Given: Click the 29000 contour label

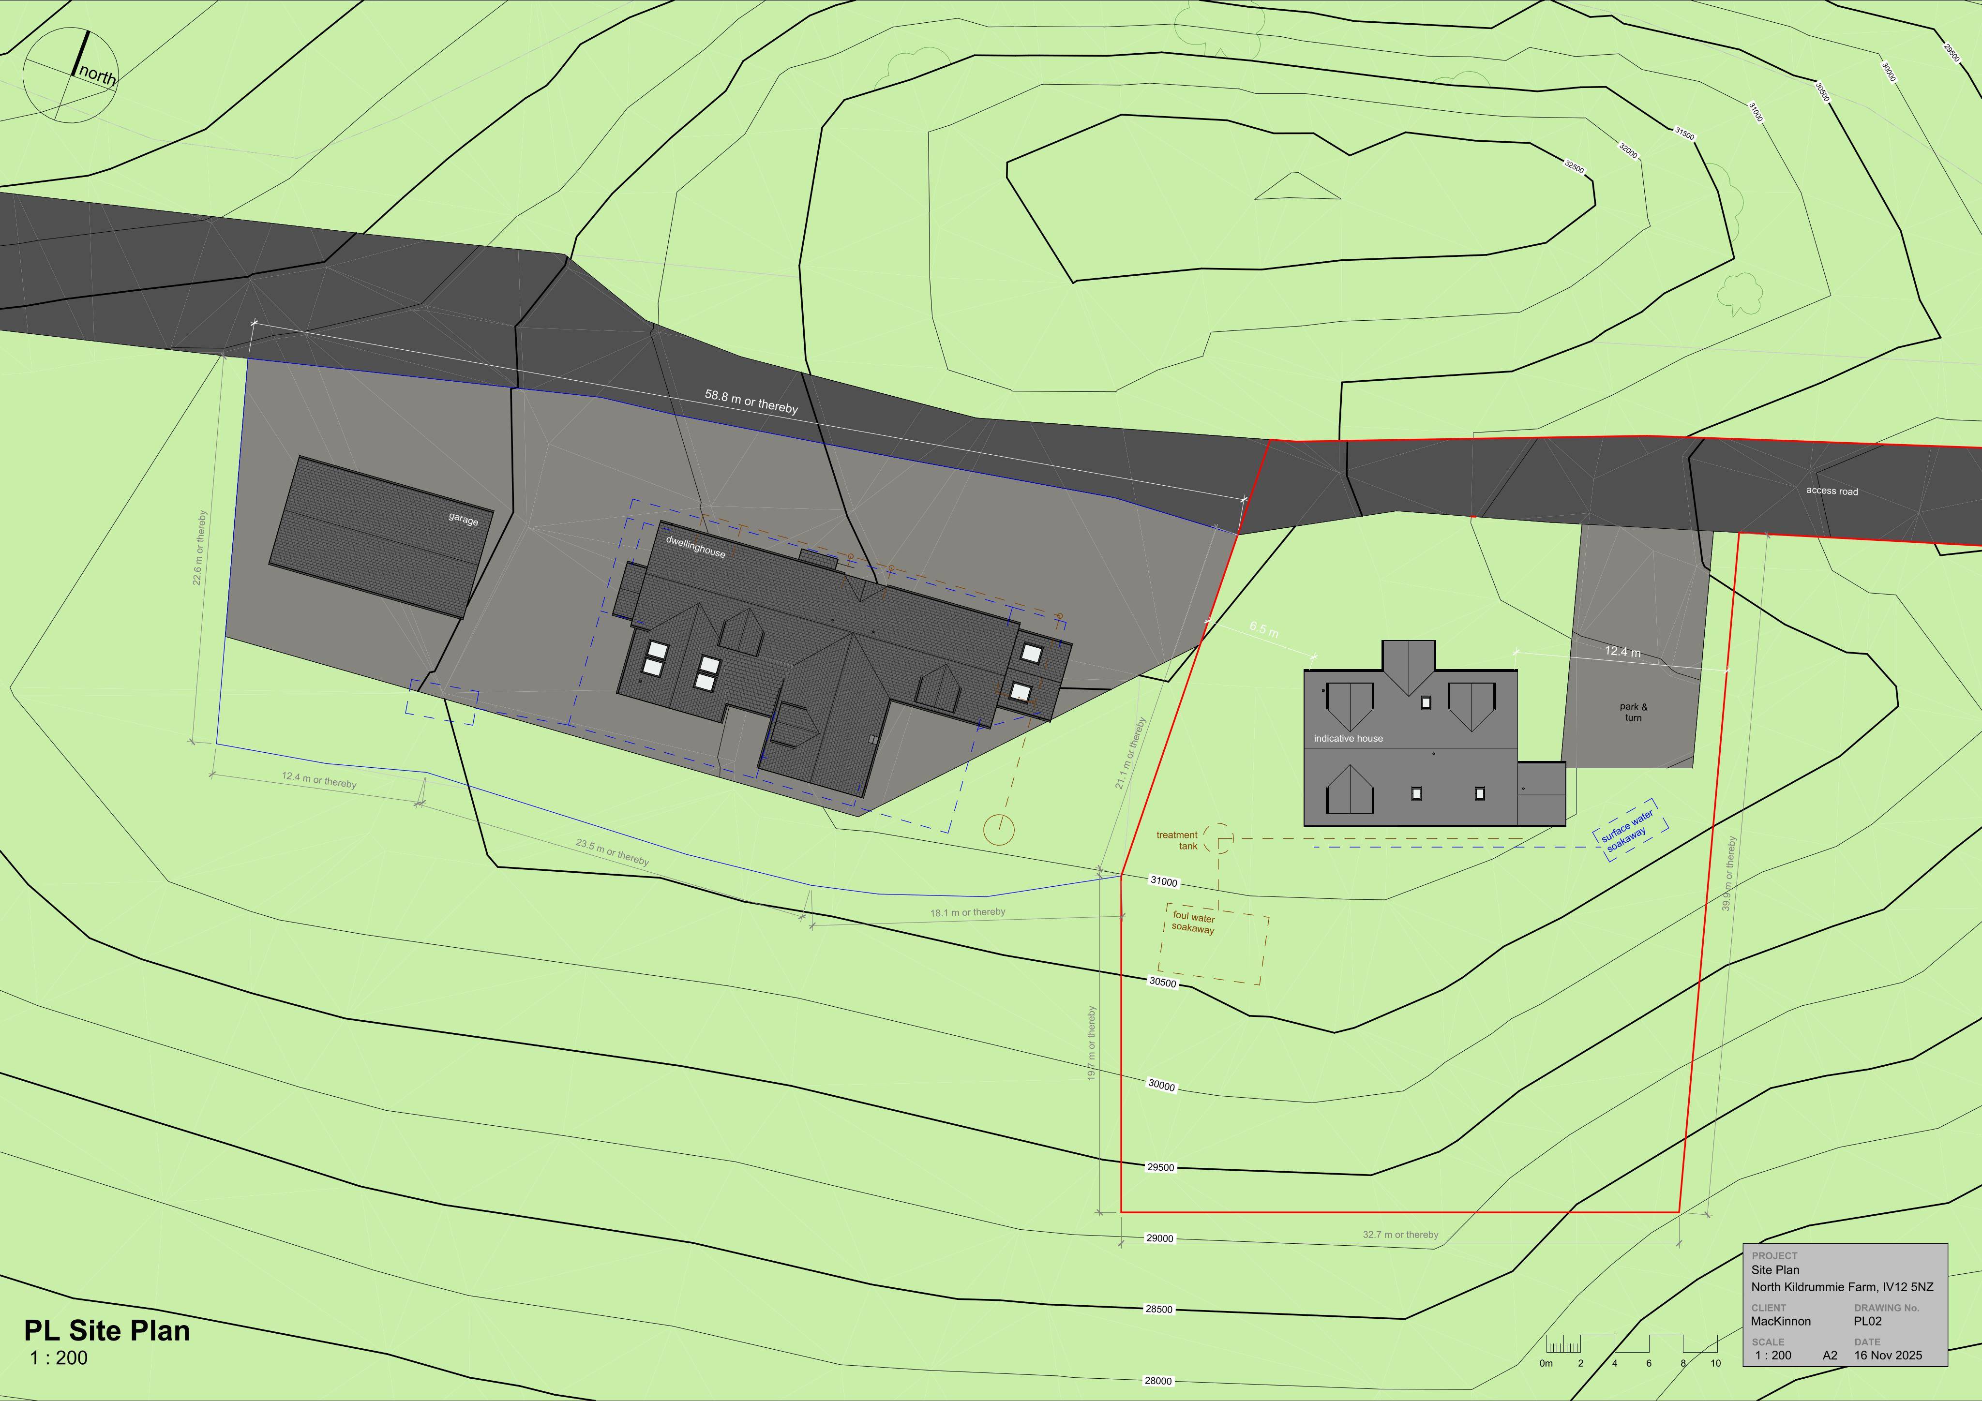Looking at the screenshot, I should 1159,1238.
